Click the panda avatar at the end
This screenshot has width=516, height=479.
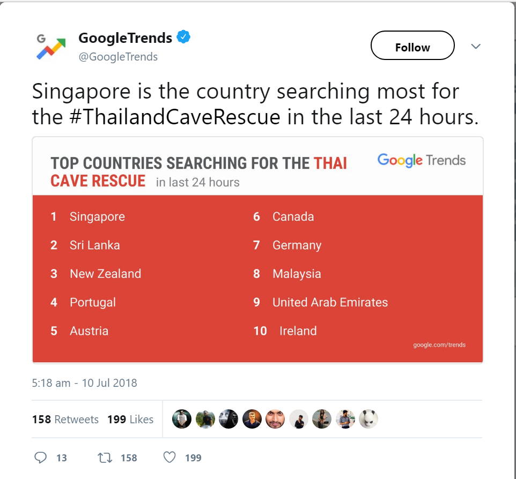(368, 419)
